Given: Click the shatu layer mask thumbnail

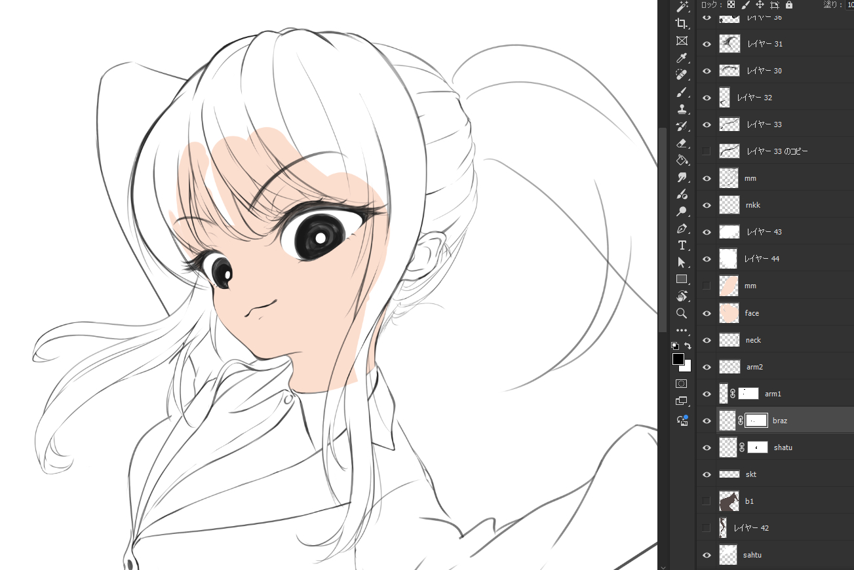Looking at the screenshot, I should click(758, 447).
